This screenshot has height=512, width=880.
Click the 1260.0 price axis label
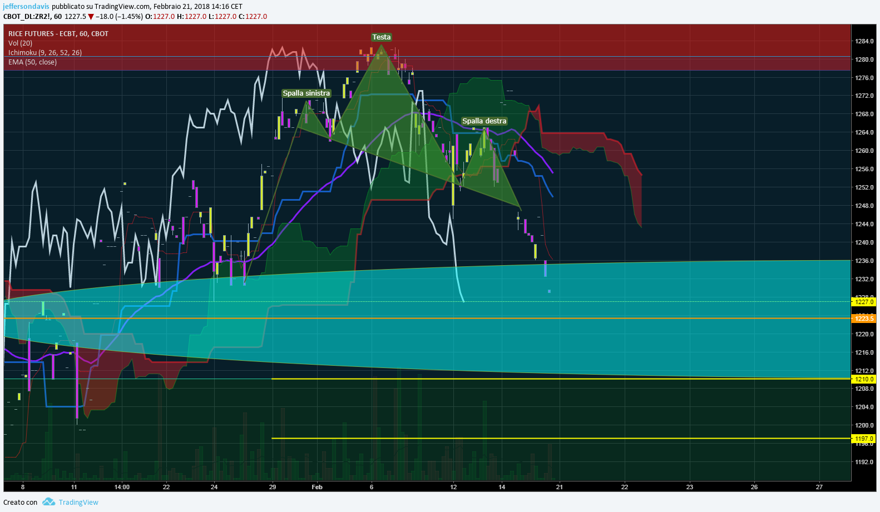[x=864, y=151]
